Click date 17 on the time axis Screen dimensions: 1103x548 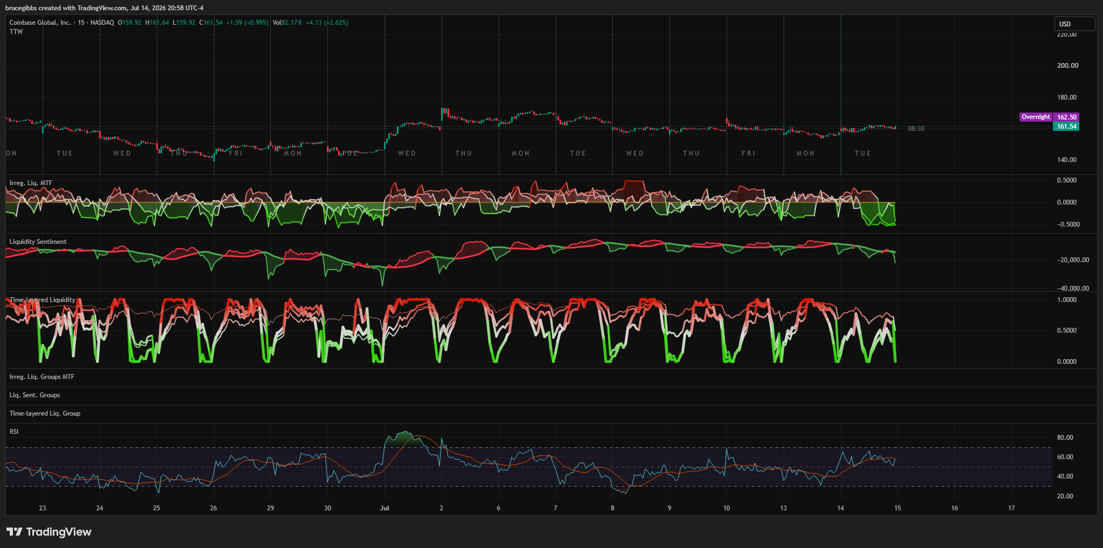click(x=1011, y=508)
